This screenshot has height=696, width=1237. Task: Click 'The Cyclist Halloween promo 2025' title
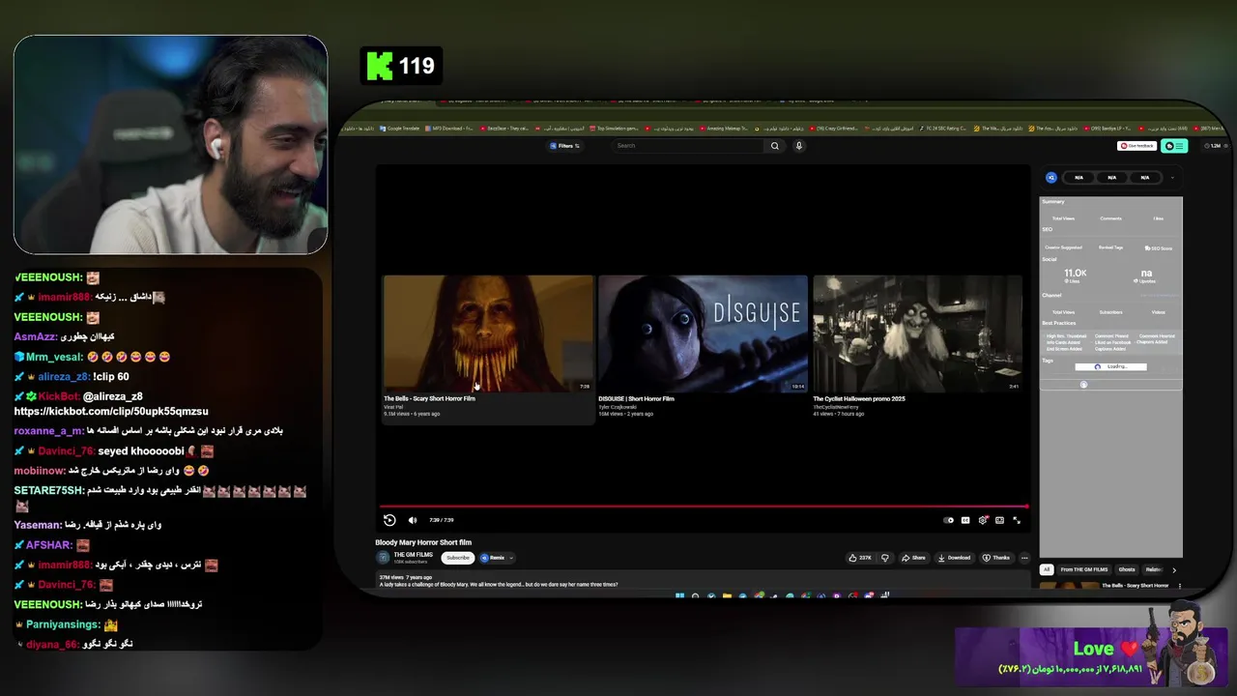[859, 398]
